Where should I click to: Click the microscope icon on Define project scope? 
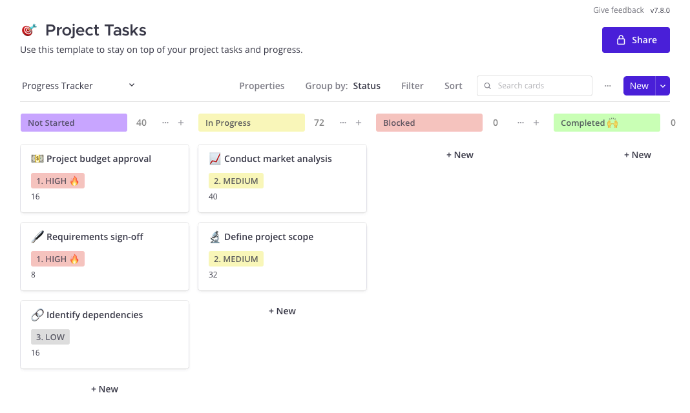point(214,237)
